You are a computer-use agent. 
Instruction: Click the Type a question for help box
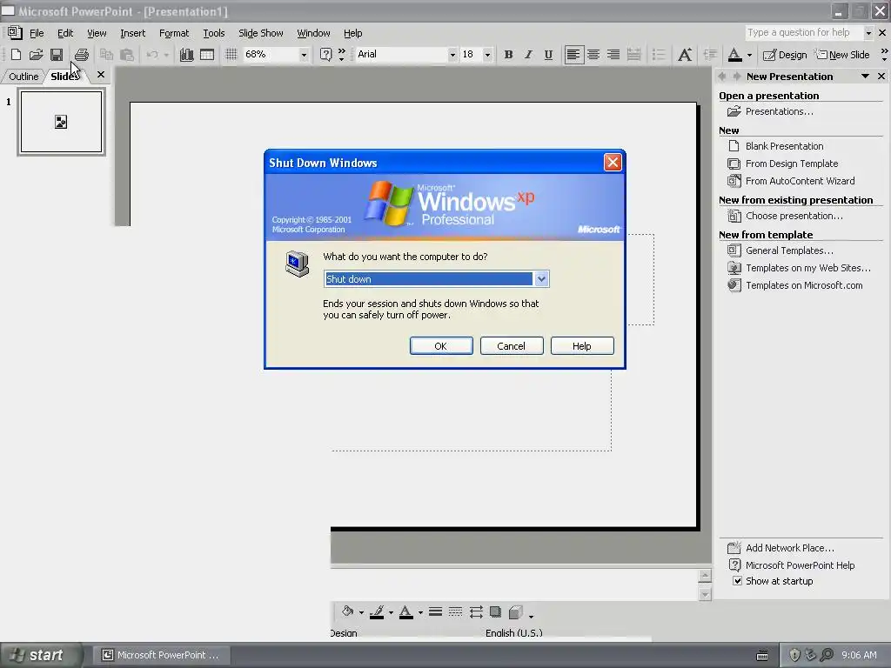point(804,32)
